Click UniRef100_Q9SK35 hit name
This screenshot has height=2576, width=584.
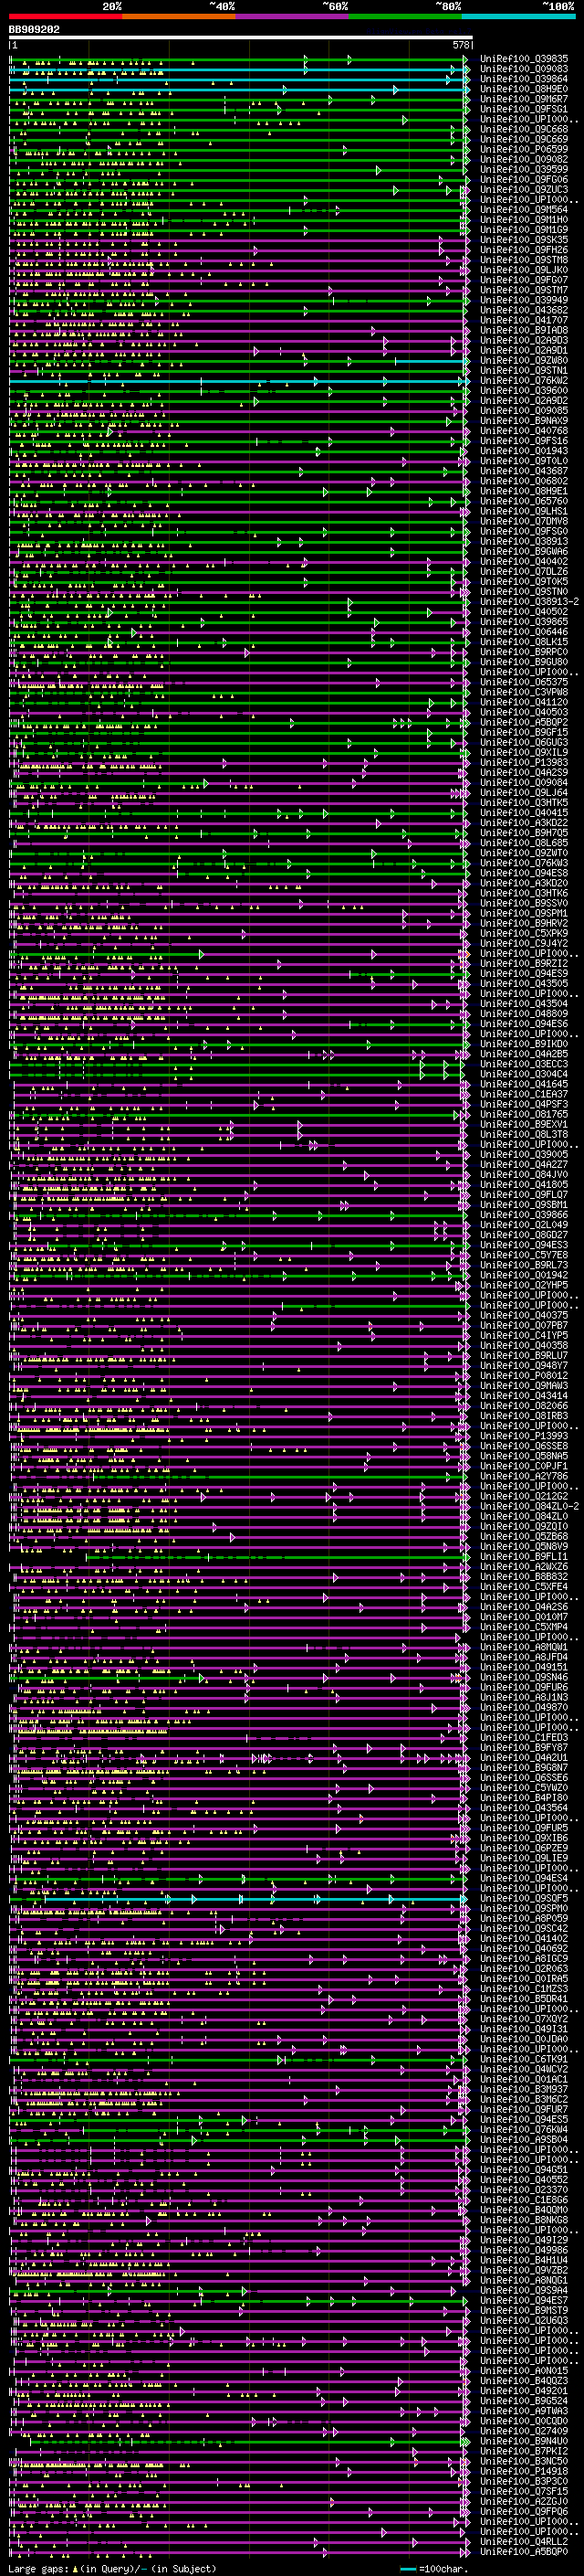524,240
